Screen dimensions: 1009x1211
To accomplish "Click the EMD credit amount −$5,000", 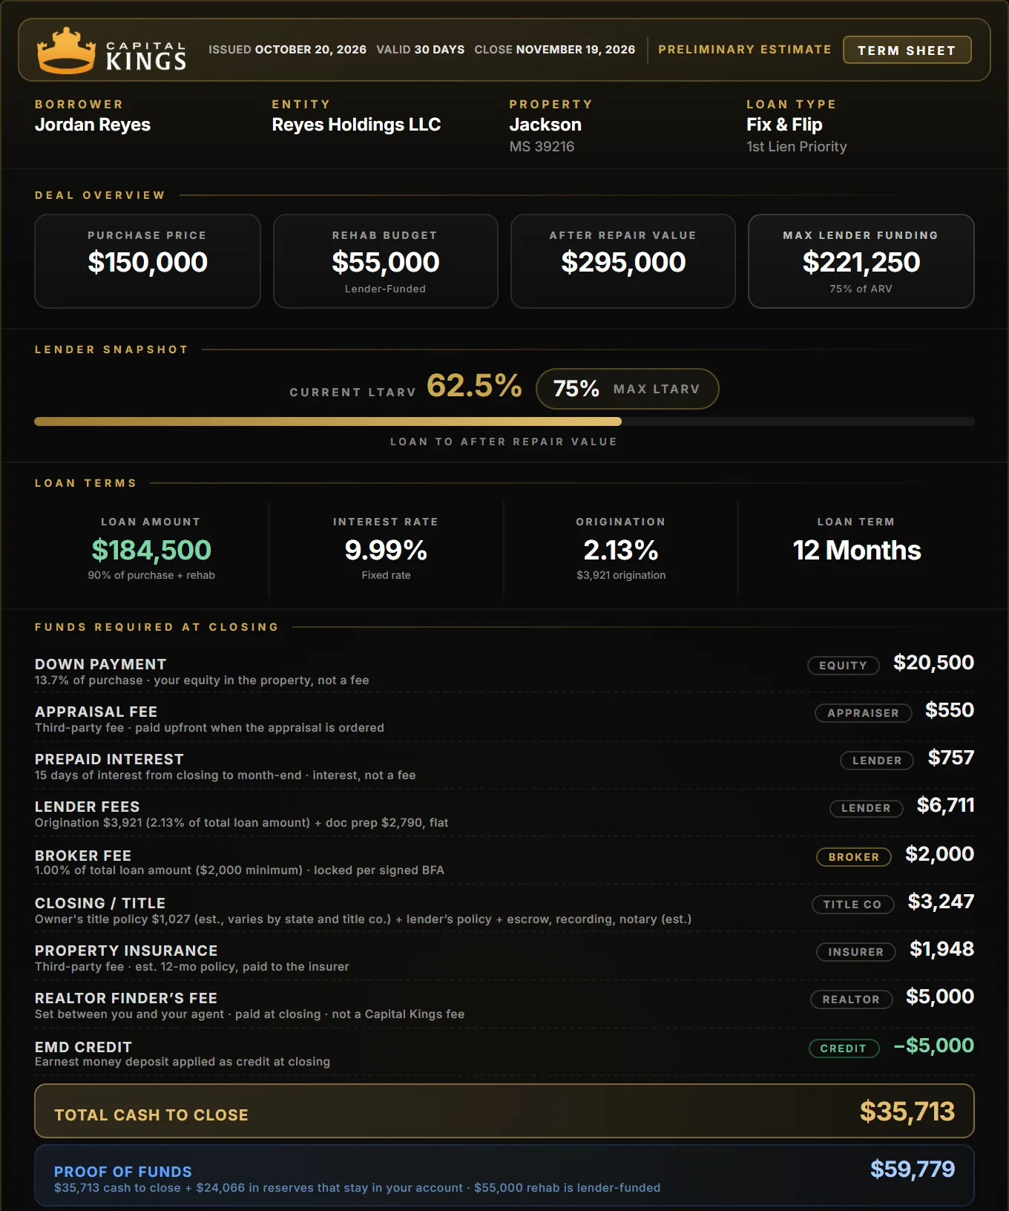I will 934,1046.
